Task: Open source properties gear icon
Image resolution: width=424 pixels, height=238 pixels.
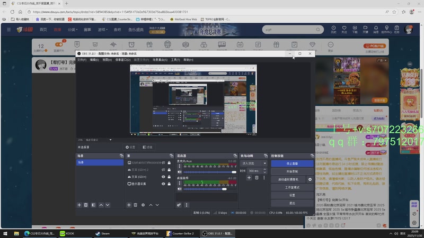Action: tap(143, 205)
